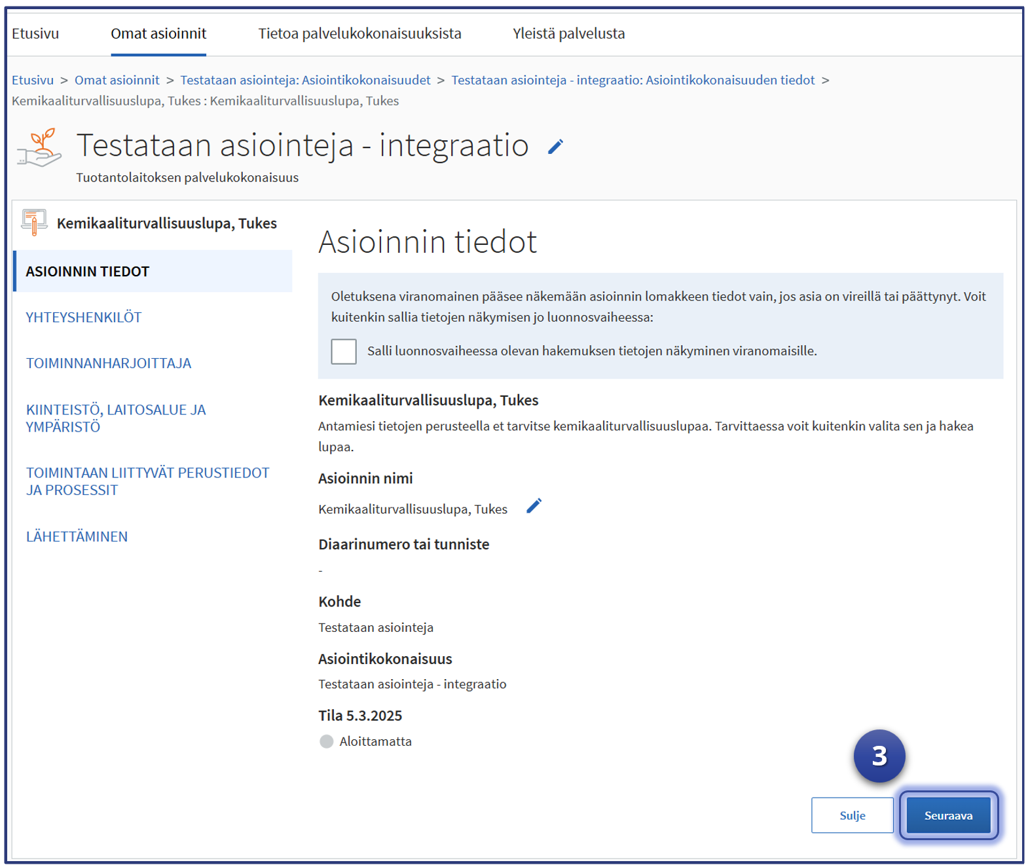Enable draft visibility for authorities checkbox

point(344,352)
